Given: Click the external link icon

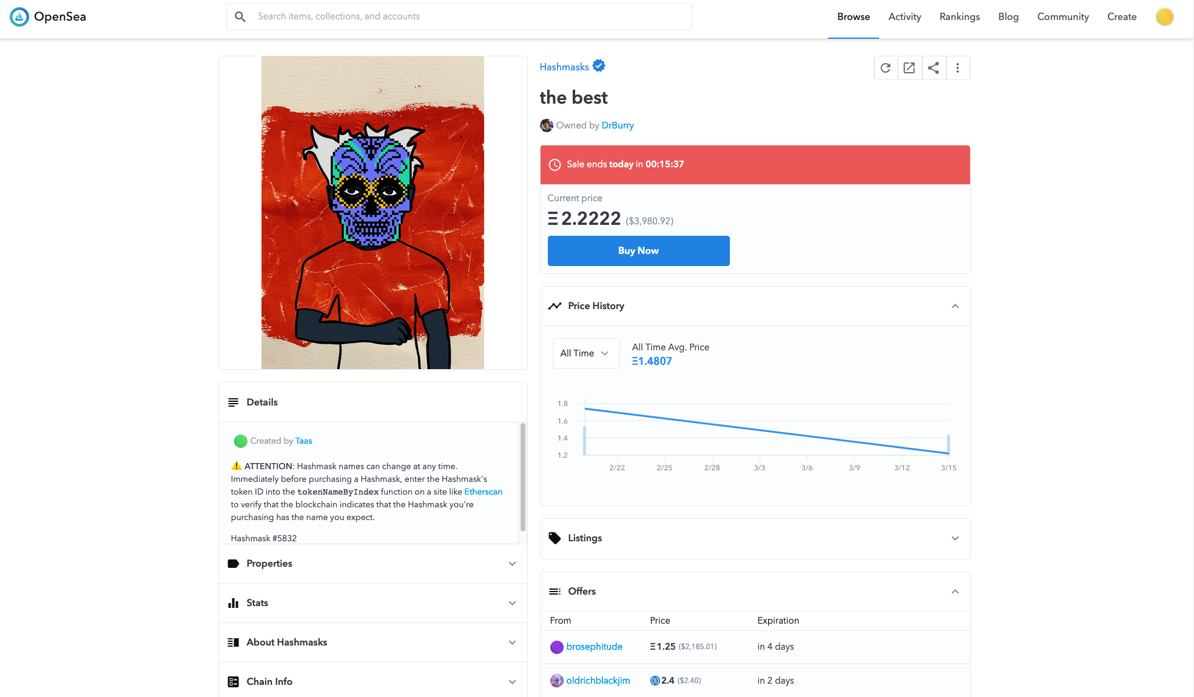Looking at the screenshot, I should click(x=909, y=67).
